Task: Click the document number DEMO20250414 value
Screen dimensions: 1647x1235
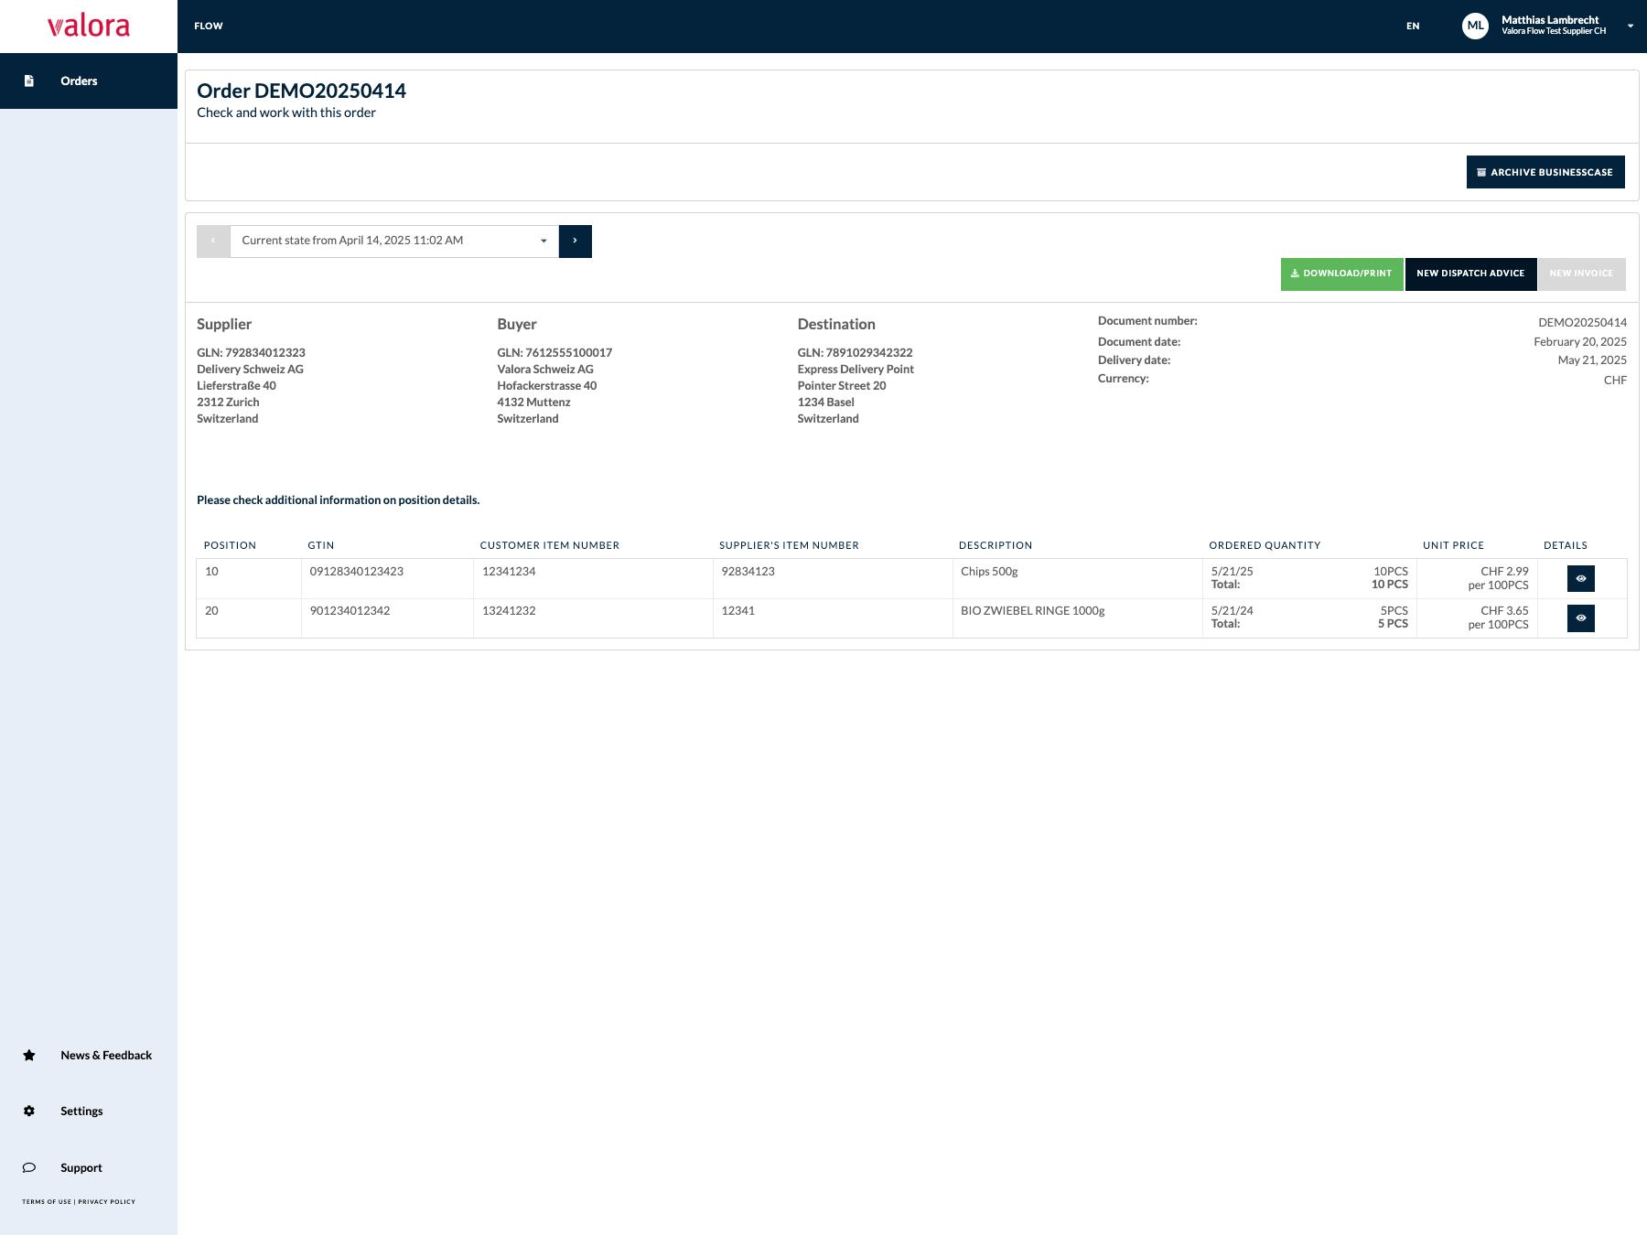Action: [x=1582, y=323]
